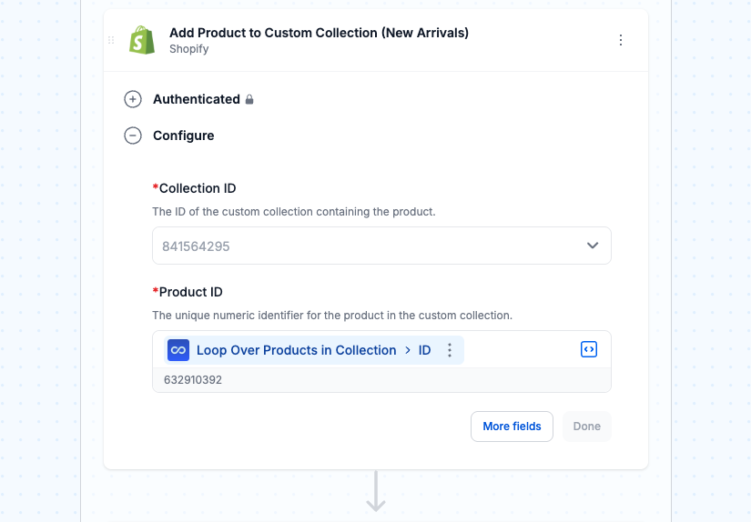Open the step's three-dot options menu
This screenshot has height=522, width=751.
pyautogui.click(x=621, y=40)
